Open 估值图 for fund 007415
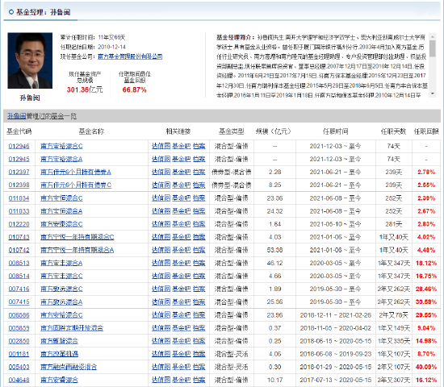This screenshot has height=387, width=444. 161,302
